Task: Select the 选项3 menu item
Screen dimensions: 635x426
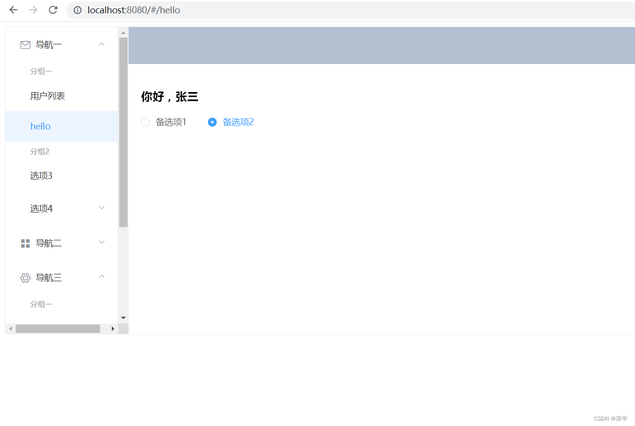Action: click(x=62, y=176)
